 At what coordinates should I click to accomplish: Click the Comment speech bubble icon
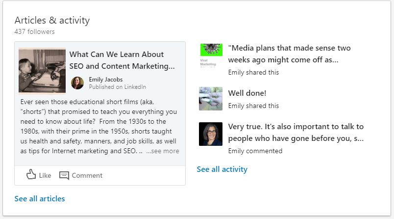64,175
